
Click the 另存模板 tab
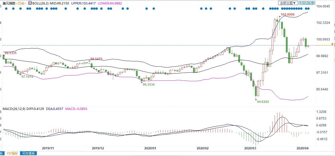click(29, 153)
